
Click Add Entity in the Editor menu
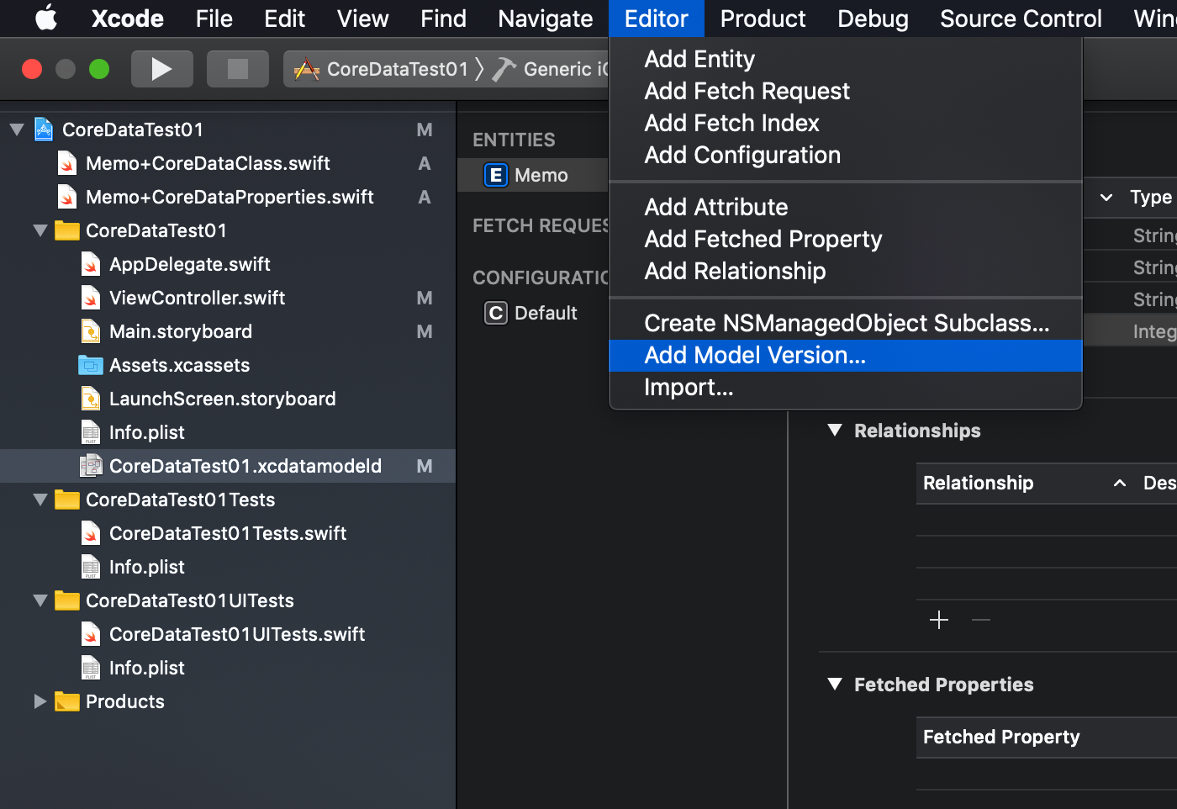click(699, 59)
